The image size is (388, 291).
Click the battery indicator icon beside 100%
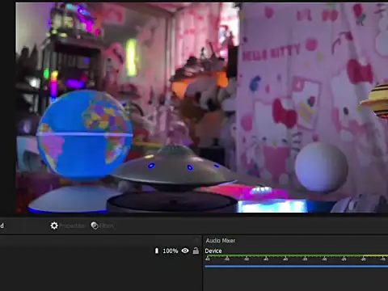pyautogui.click(x=157, y=251)
